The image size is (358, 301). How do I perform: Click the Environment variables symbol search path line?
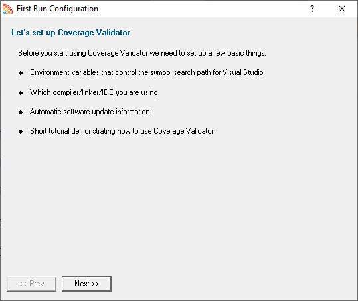click(147, 72)
